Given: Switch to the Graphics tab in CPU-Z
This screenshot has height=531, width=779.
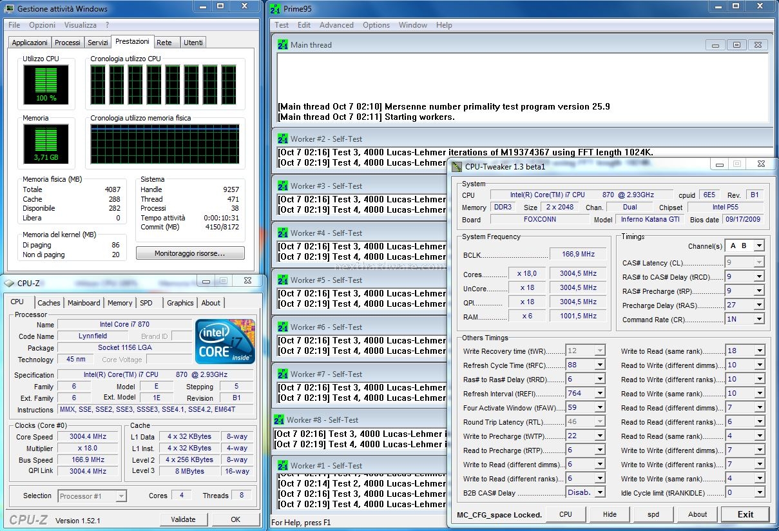Looking at the screenshot, I should click(180, 303).
